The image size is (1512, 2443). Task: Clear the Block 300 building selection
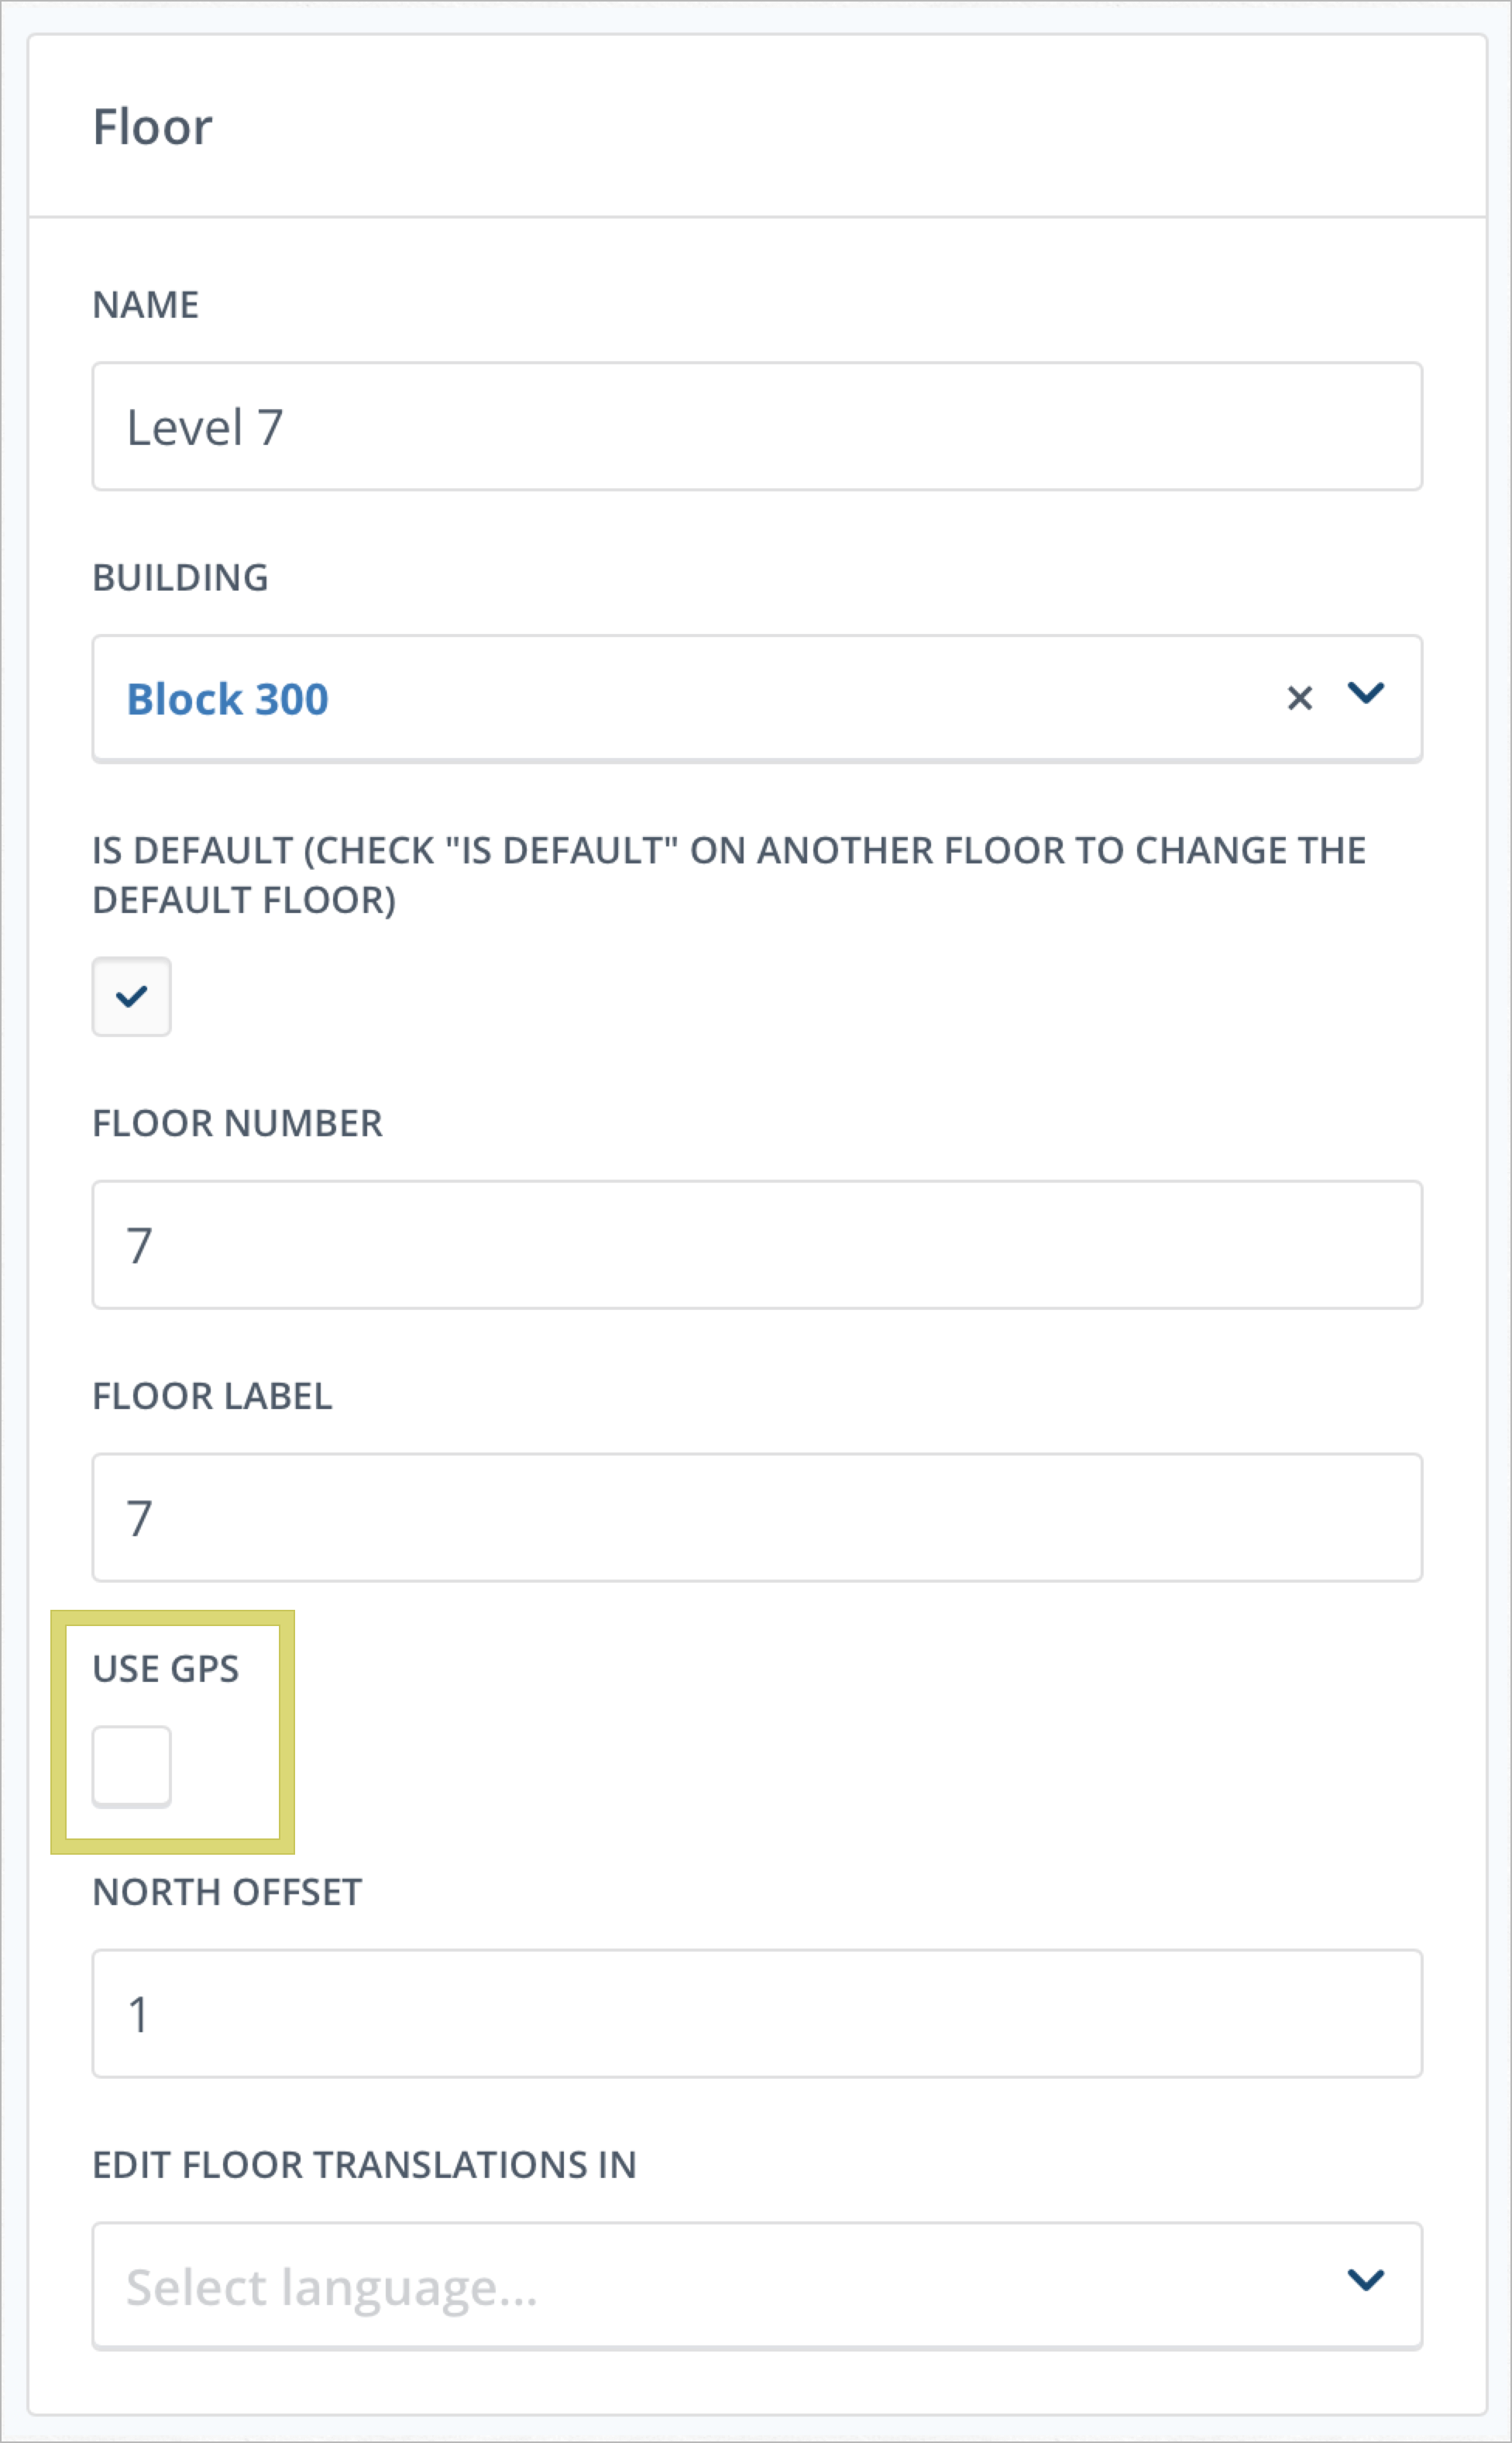point(1299,698)
